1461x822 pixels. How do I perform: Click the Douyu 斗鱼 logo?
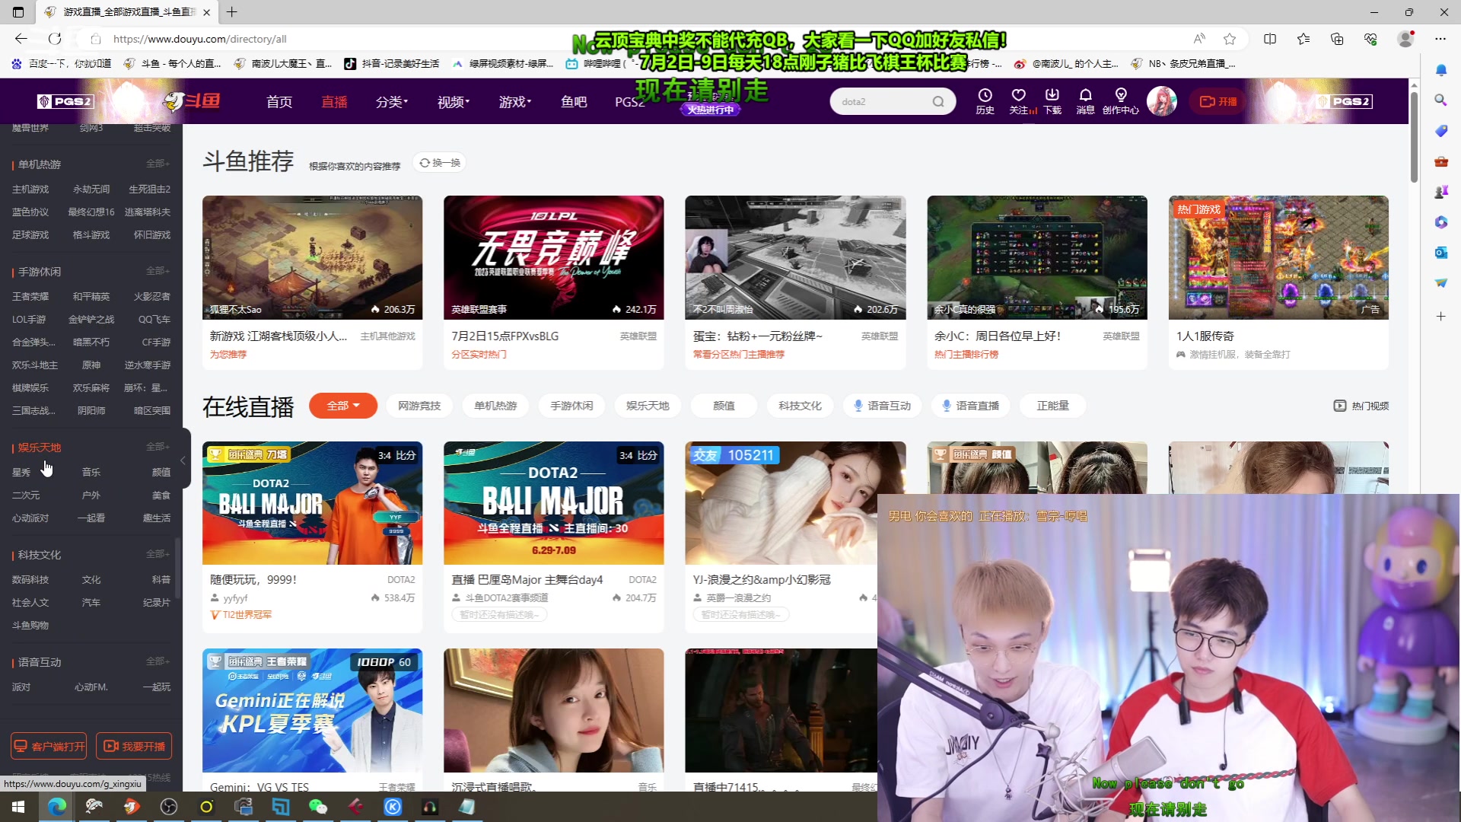193,100
